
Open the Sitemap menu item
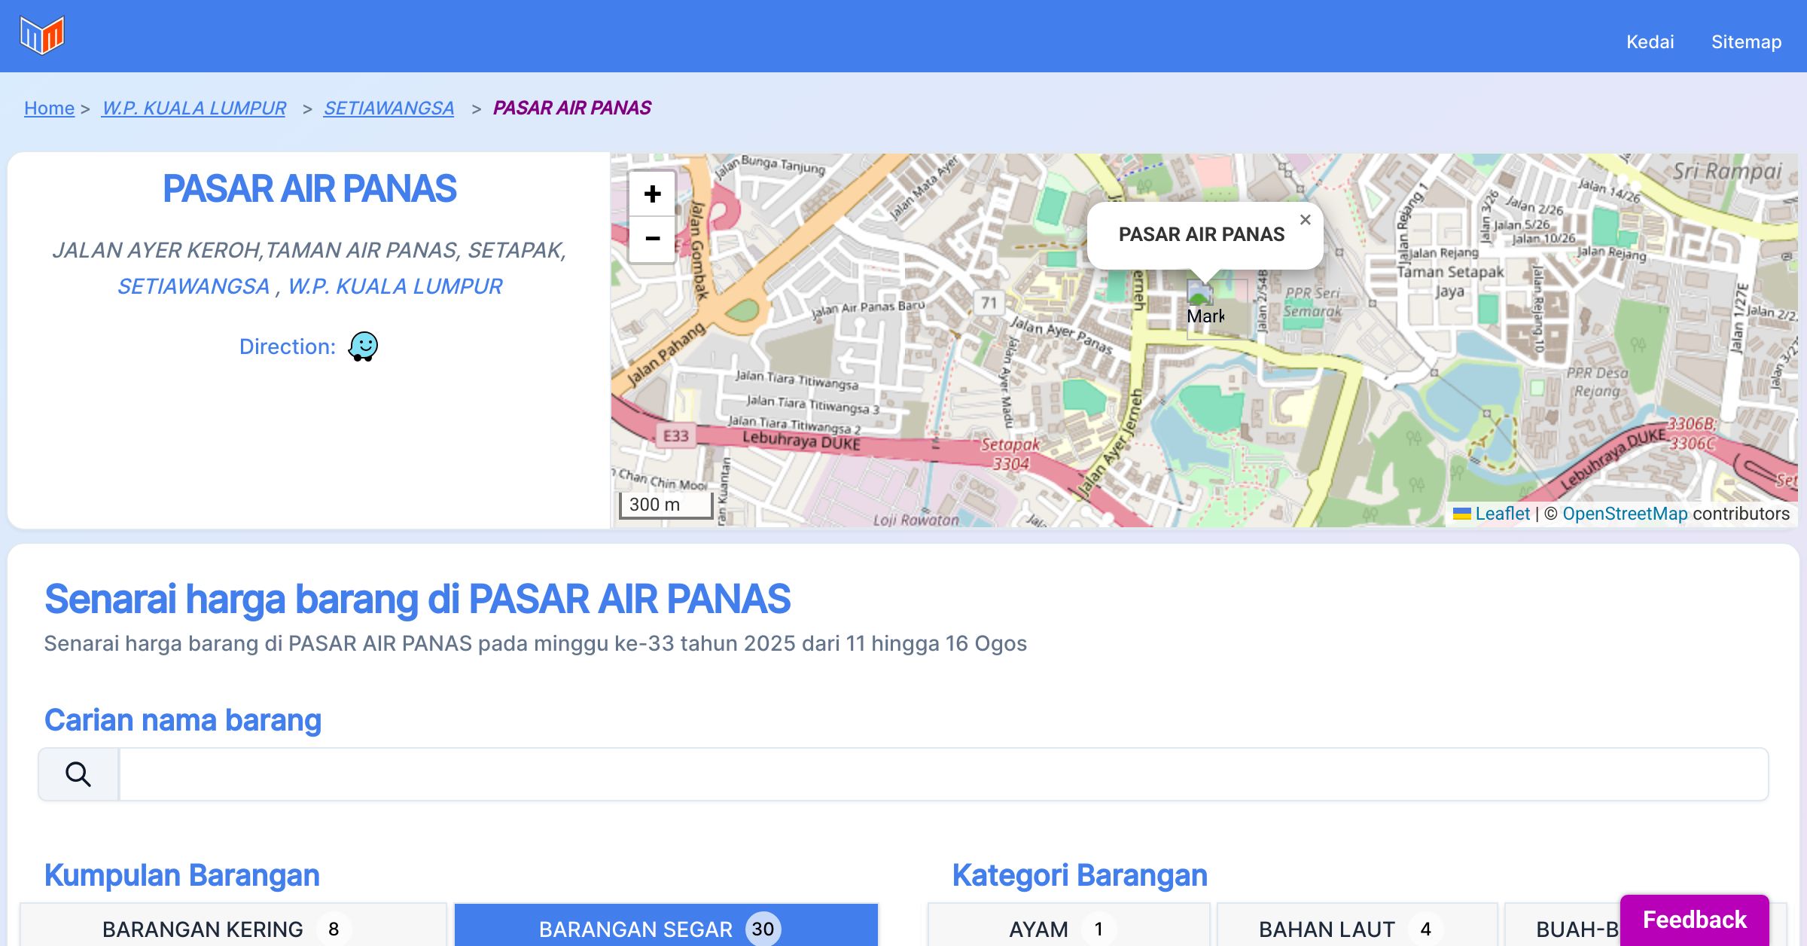(x=1746, y=42)
